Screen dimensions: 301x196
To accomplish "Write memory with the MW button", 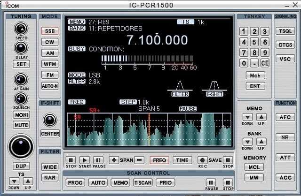I will coord(254,177).
